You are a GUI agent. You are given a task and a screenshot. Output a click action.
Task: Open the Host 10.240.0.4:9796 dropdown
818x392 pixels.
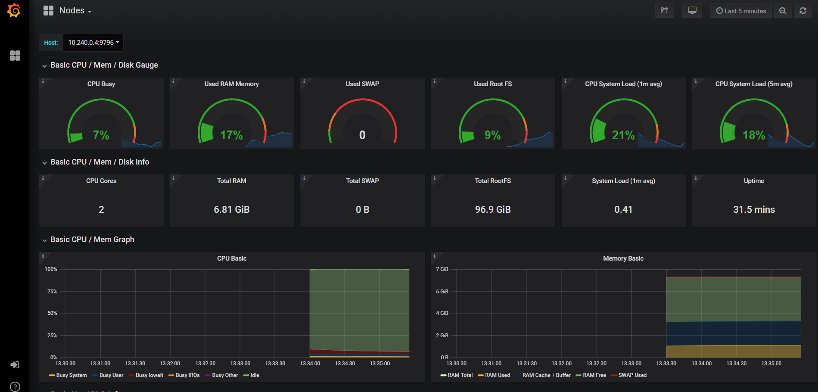click(x=93, y=43)
